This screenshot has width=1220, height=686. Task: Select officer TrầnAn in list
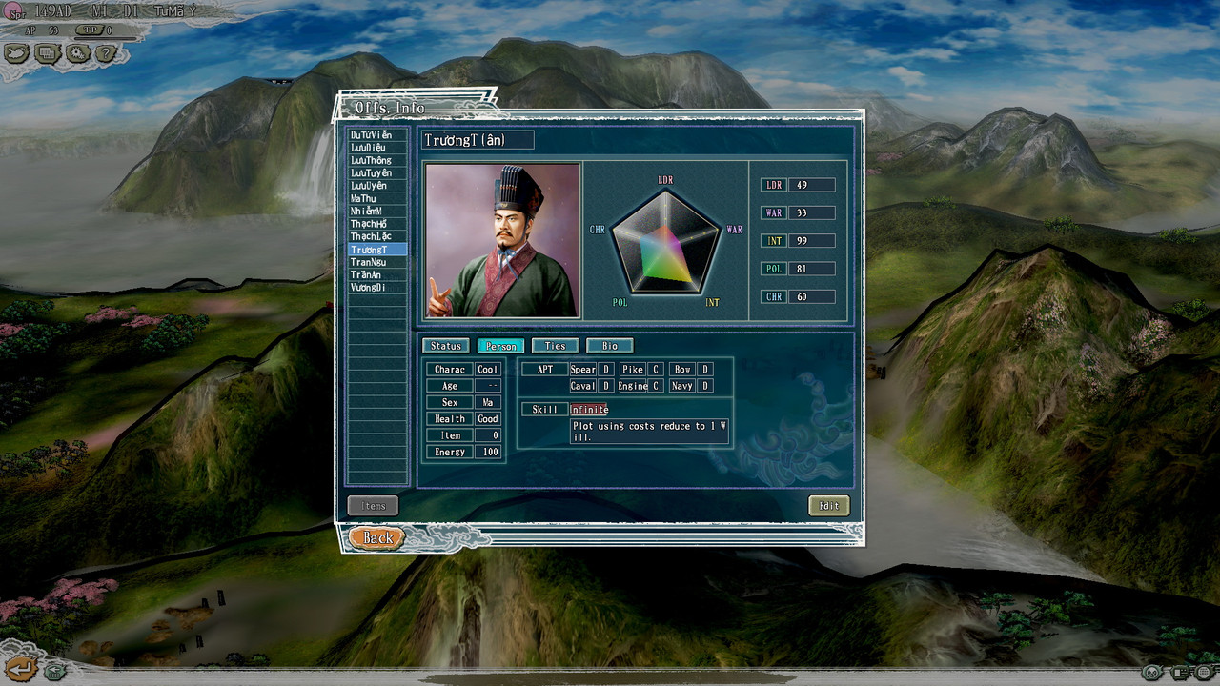click(x=377, y=274)
